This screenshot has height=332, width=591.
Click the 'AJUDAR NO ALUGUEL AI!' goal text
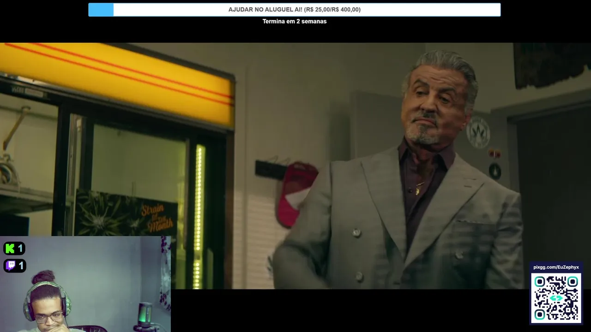[x=294, y=10]
